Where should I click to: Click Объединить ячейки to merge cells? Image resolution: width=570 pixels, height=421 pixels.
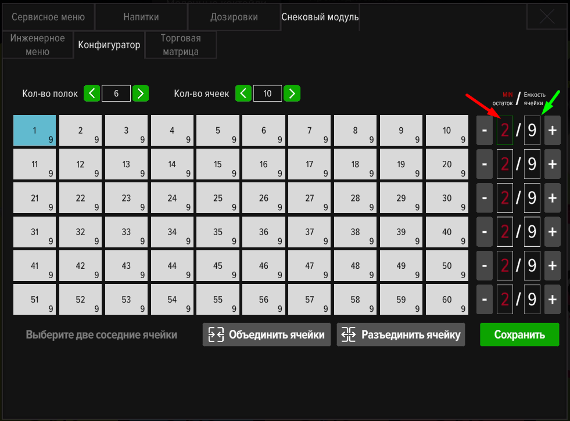click(267, 334)
